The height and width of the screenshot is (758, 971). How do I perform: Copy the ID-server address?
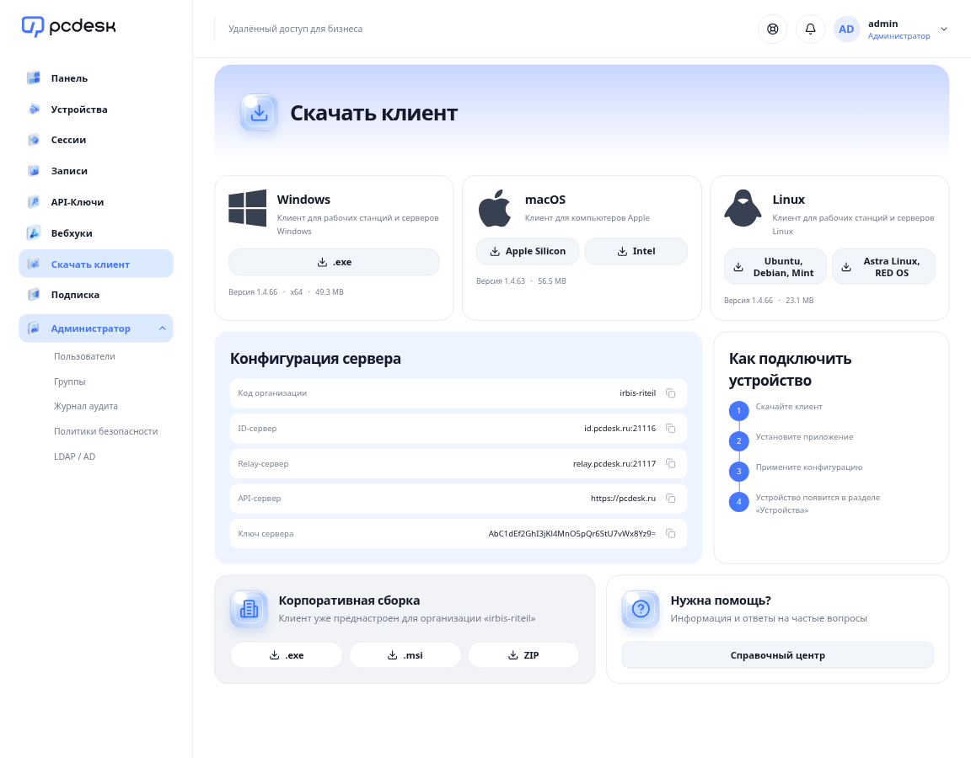(670, 428)
